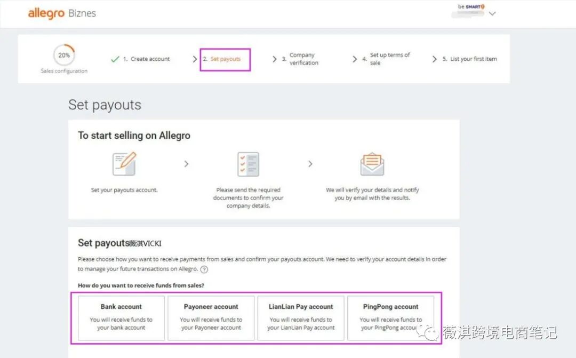Click the How do you want to receive funds question
Viewport: 576px width, 358px height.
pos(141,285)
